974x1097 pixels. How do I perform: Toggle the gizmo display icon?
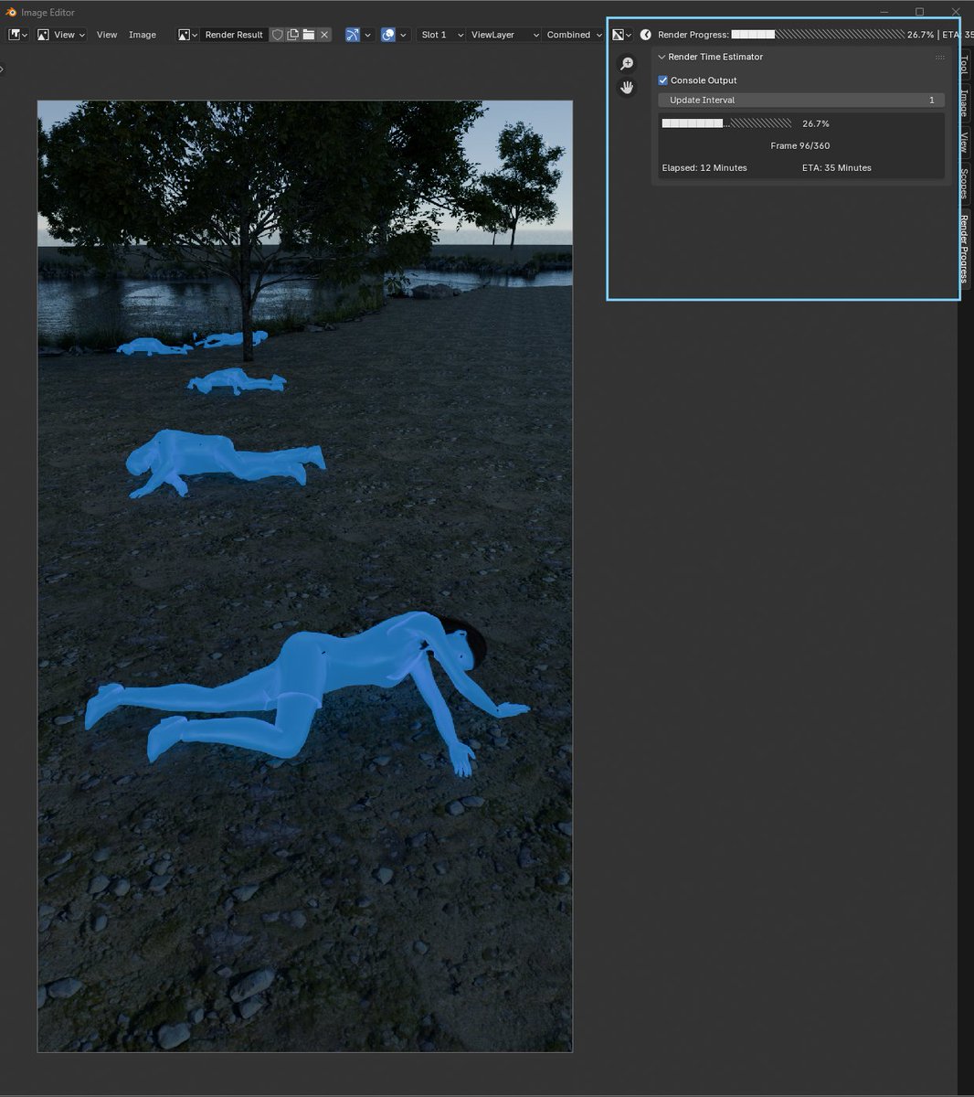353,35
